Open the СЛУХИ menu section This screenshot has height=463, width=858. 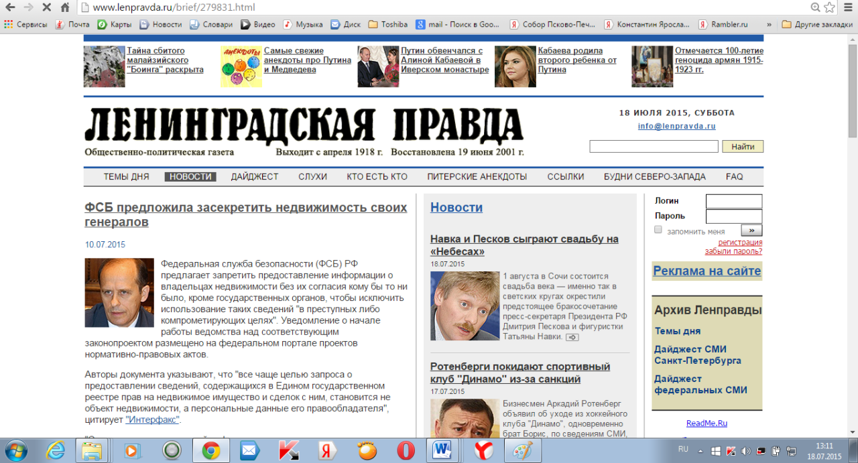(x=312, y=177)
